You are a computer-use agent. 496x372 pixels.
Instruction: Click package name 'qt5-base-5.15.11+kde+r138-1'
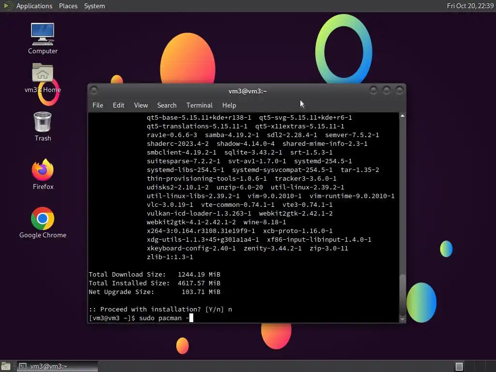199,117
